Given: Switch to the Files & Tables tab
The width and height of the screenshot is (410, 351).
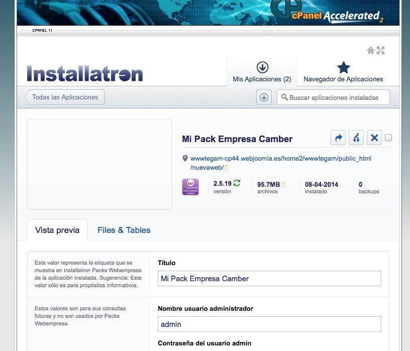Looking at the screenshot, I should tap(124, 230).
